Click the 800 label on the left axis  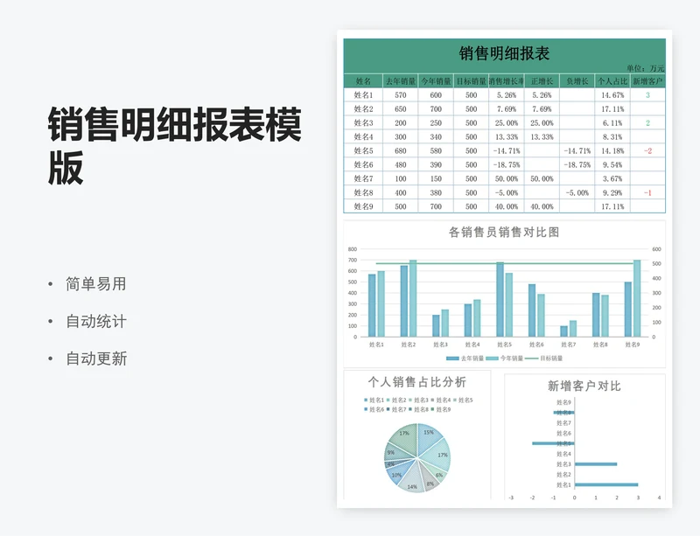353,249
